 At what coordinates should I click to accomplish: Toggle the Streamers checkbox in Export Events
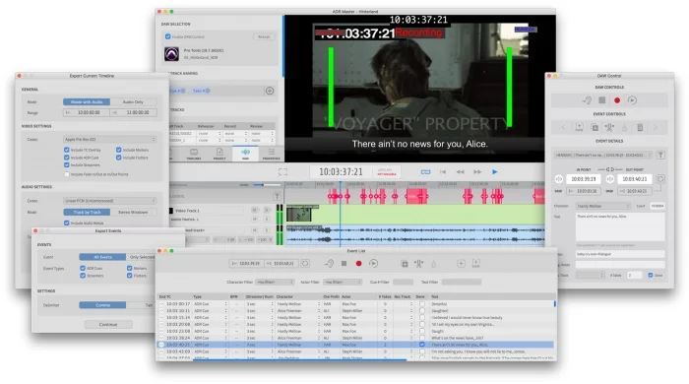click(83, 276)
